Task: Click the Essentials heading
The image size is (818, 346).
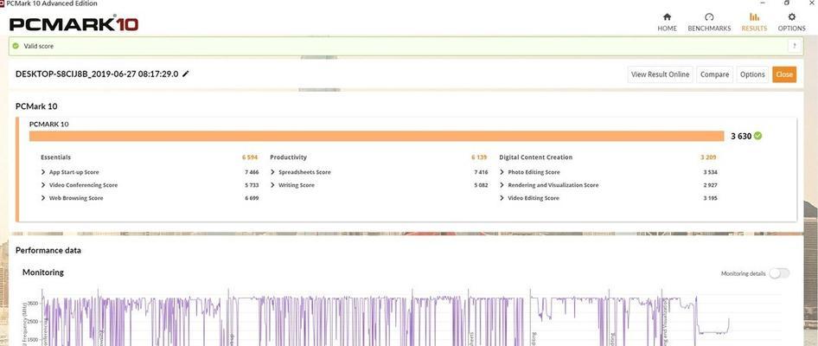Action: (56, 157)
